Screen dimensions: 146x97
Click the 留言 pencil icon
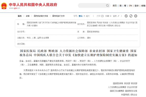pos(118,16)
